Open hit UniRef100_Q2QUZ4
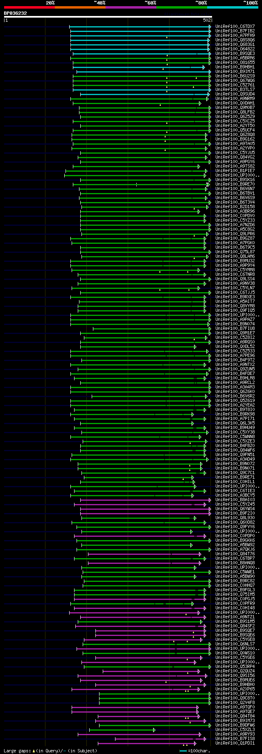The image size is (262, 754). (235, 671)
